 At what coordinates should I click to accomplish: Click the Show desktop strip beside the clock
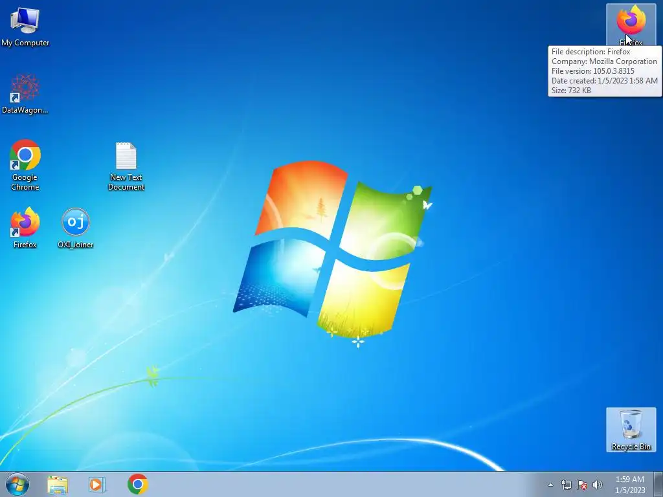[658, 484]
